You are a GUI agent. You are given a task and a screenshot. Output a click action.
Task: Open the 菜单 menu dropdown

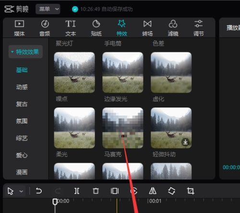(x=48, y=9)
